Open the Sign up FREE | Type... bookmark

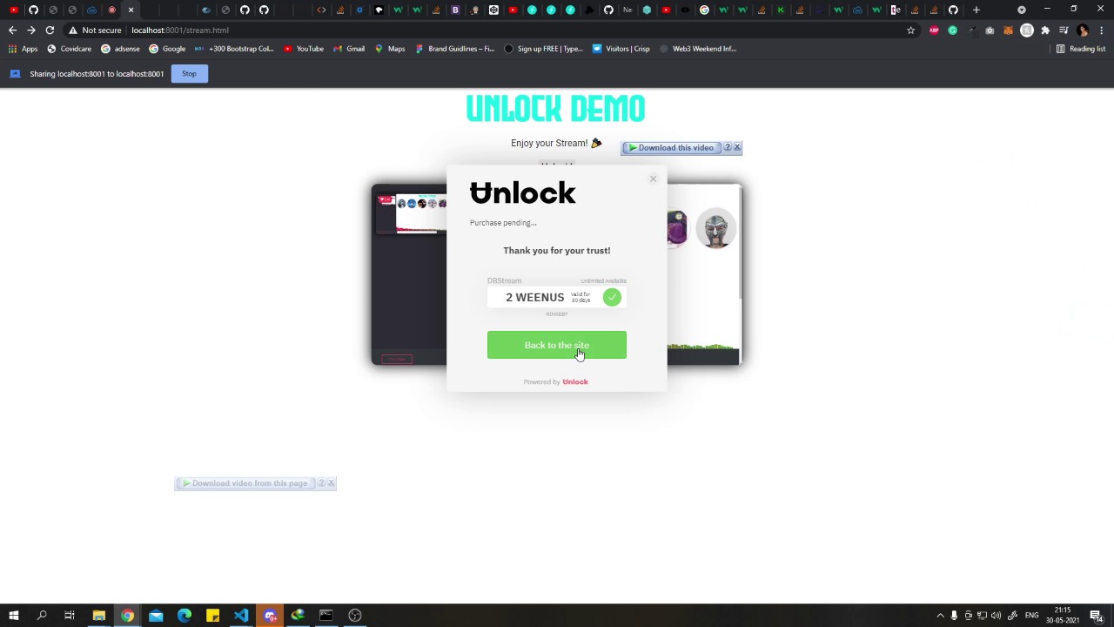coord(543,49)
